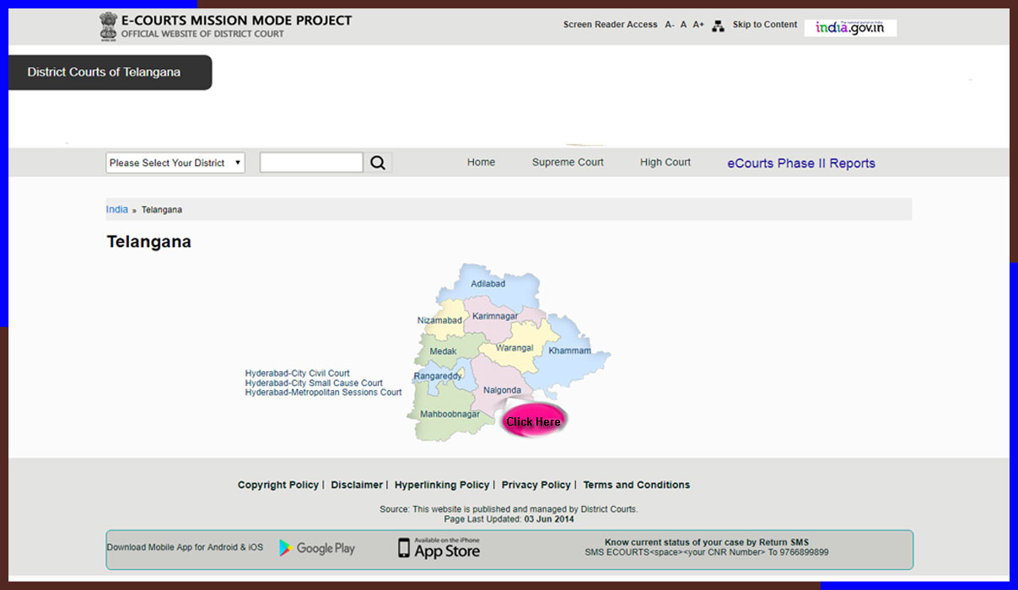Open the Copyright Policy footer link
The image size is (1018, 590).
(x=278, y=485)
